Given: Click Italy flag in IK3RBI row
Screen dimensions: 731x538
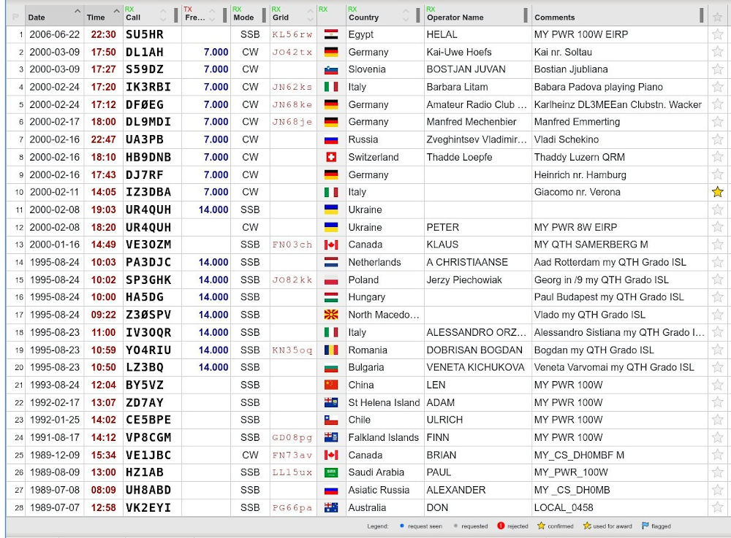Looking at the screenshot, I should point(331,87).
